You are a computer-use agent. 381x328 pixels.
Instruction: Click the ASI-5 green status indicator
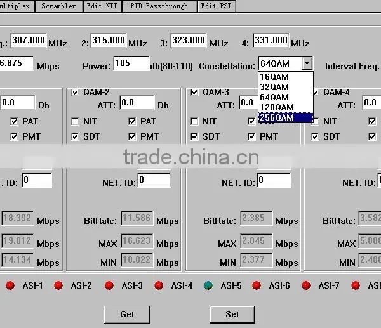(208, 285)
